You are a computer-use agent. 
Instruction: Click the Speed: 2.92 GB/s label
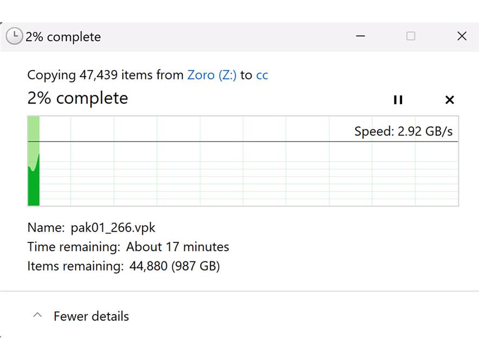pos(403,131)
